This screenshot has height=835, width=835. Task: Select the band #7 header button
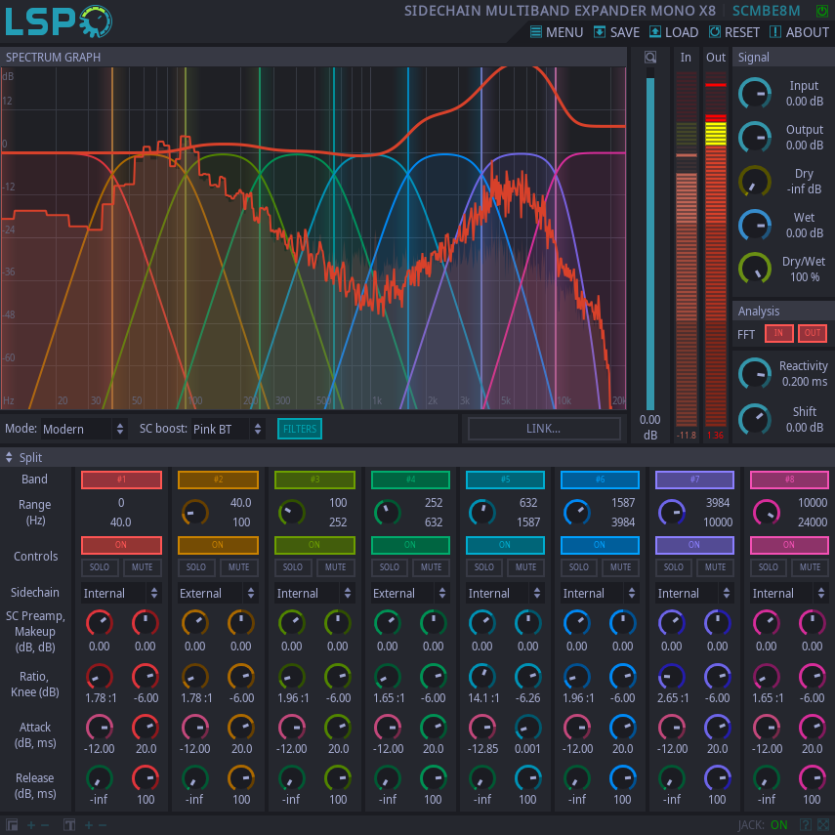click(694, 480)
